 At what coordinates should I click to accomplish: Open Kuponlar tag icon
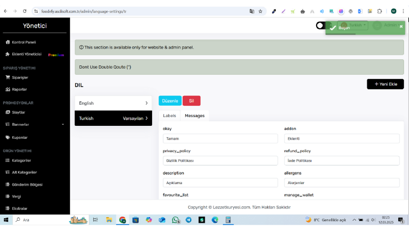[8, 137]
